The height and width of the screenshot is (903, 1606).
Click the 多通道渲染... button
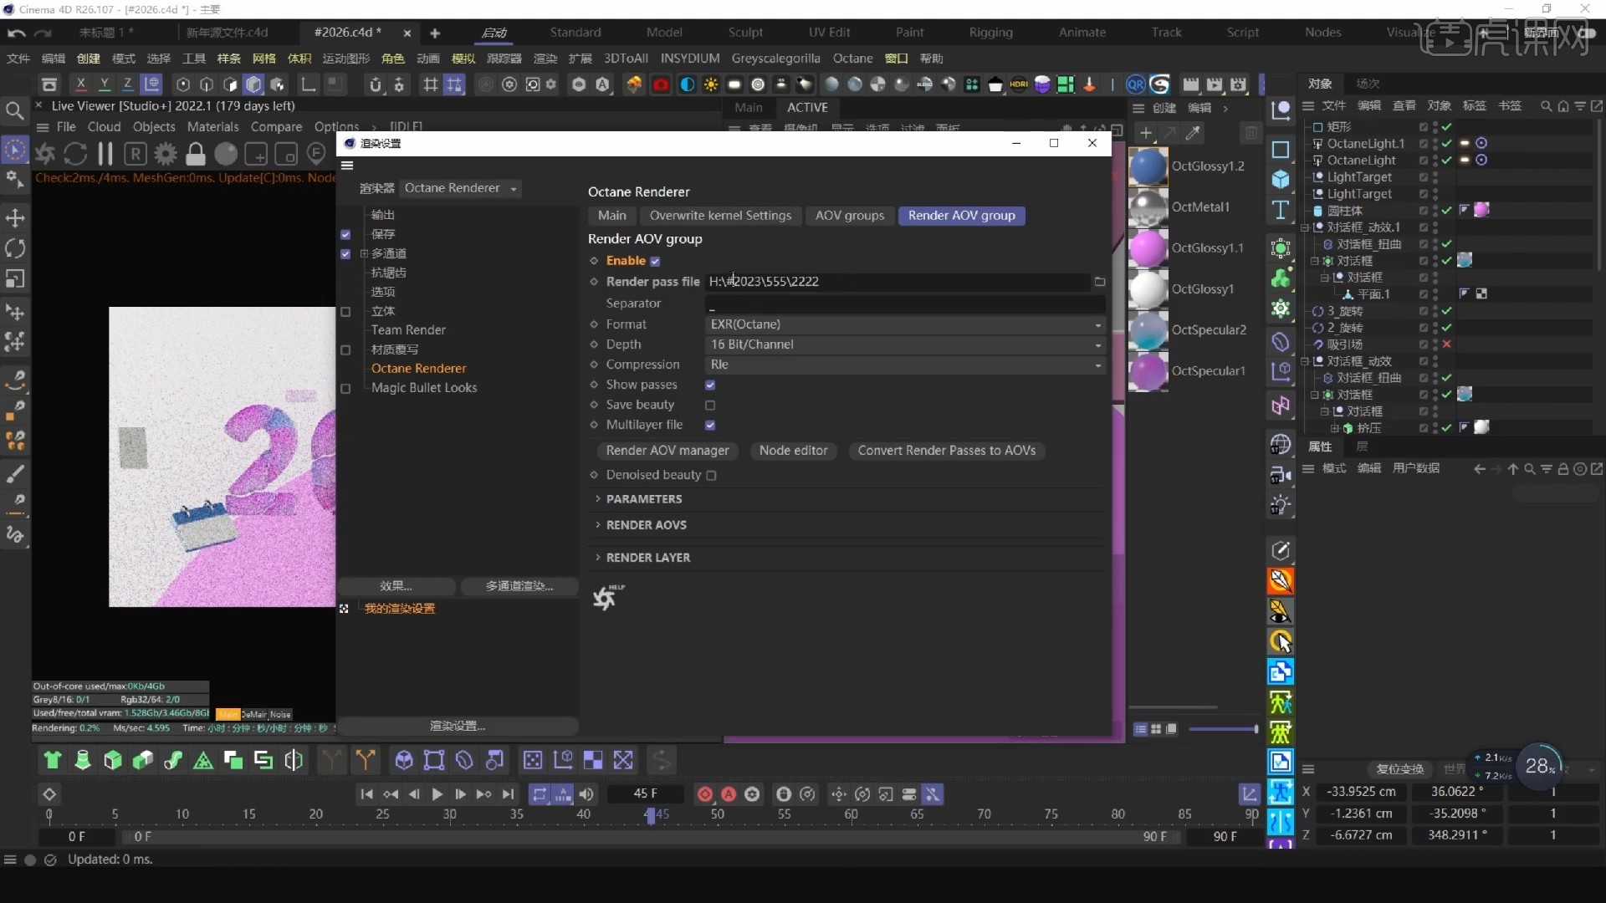519,586
